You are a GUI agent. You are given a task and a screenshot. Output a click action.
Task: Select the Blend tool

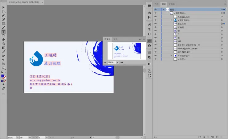pyautogui.click(x=3, y=60)
